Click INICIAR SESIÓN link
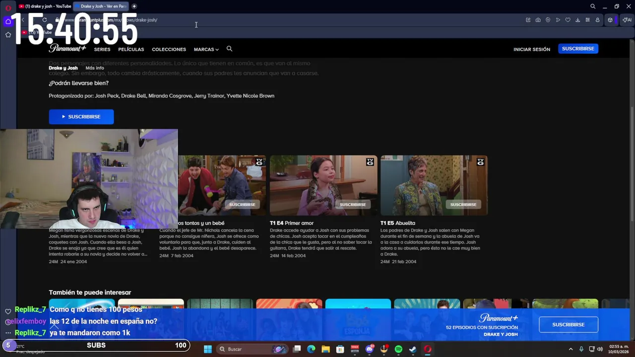The image size is (635, 357). 532,49
